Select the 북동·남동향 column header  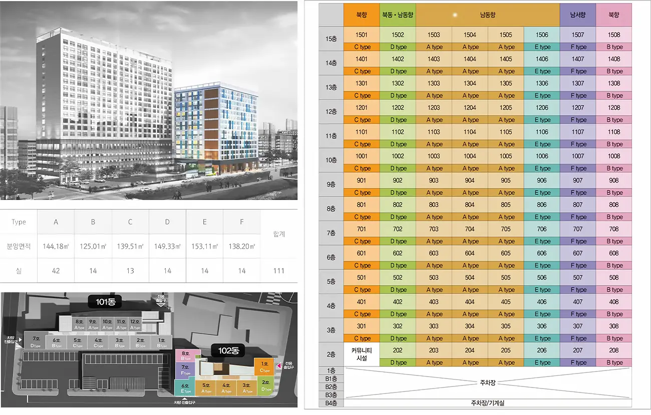(x=398, y=15)
